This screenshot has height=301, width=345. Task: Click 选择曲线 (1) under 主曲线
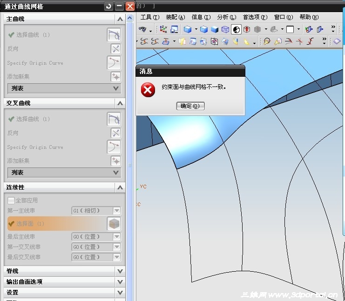(33, 35)
